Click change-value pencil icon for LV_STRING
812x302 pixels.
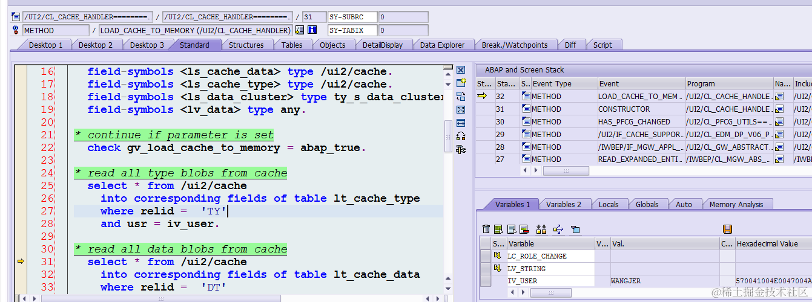[x=498, y=269]
